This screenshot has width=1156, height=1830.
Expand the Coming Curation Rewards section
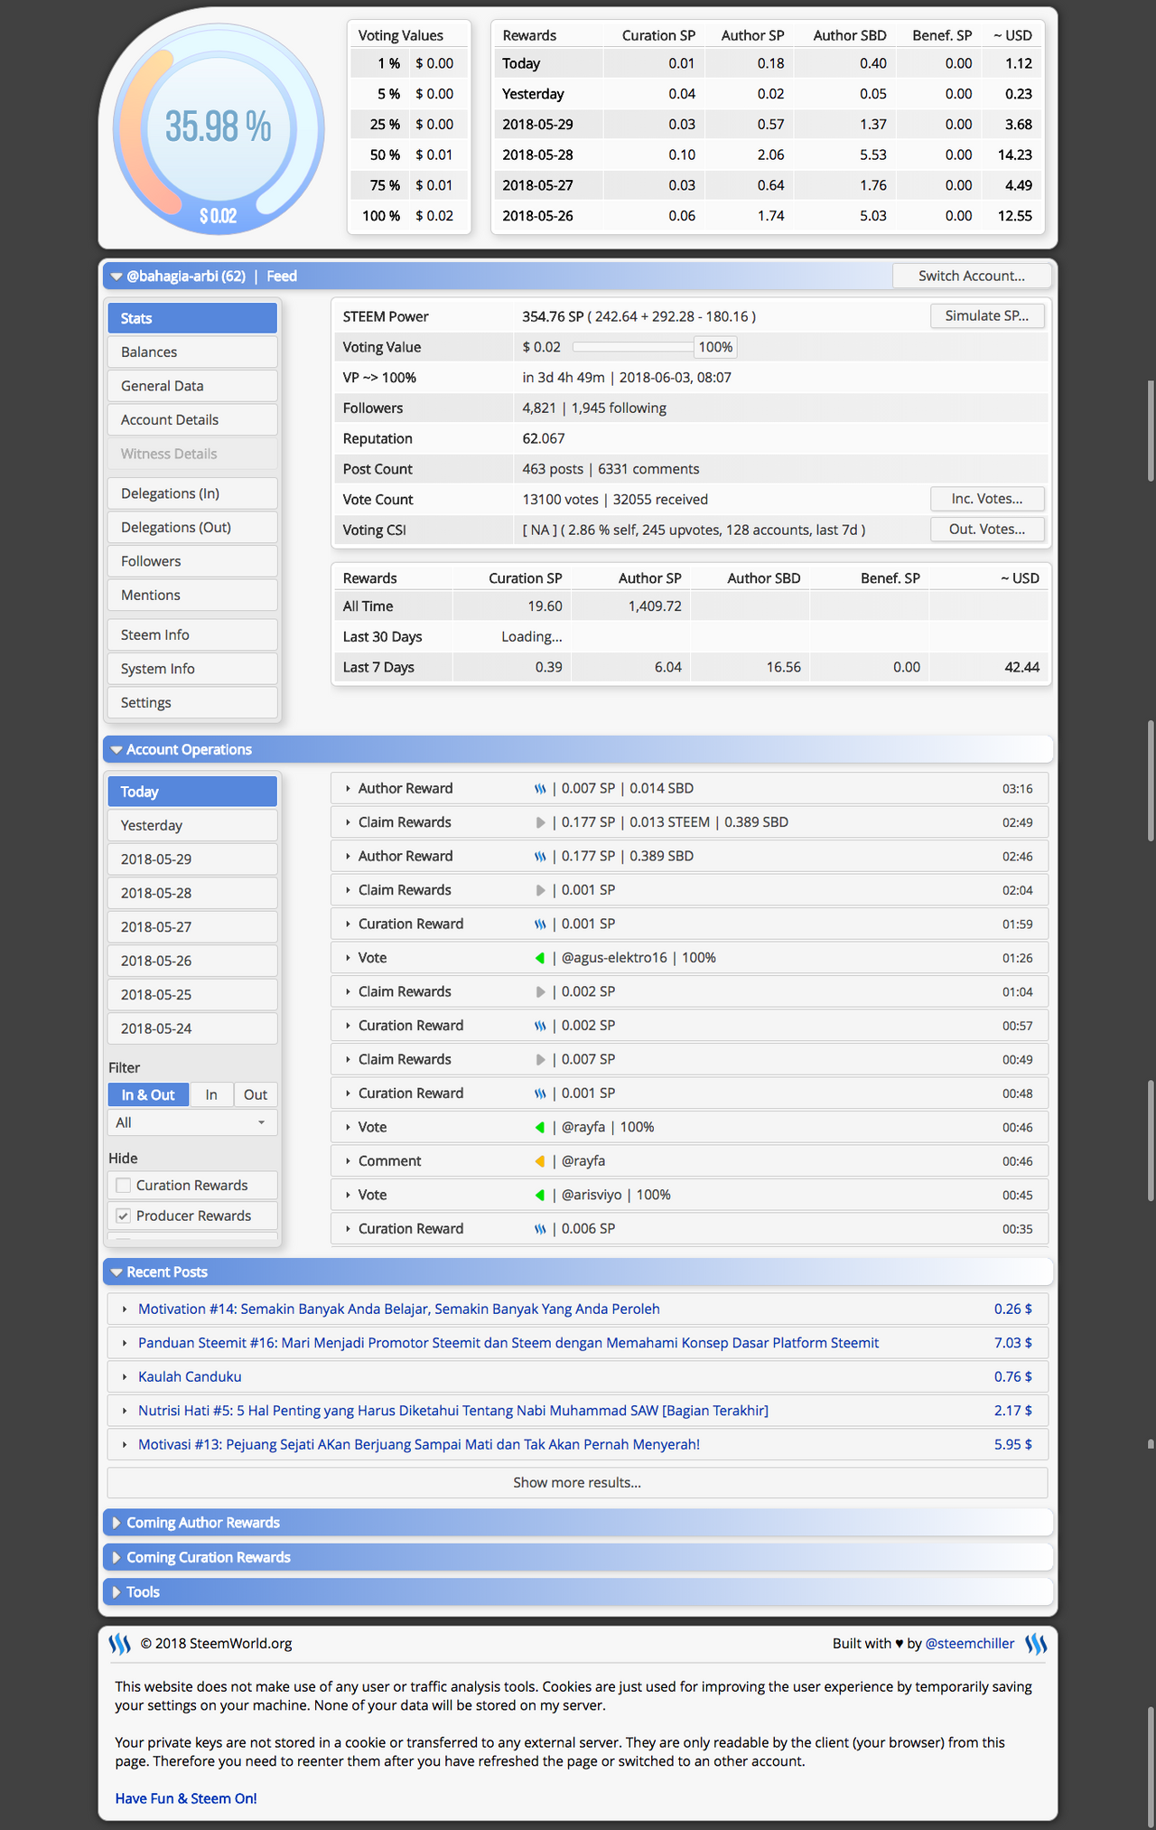click(x=116, y=1557)
